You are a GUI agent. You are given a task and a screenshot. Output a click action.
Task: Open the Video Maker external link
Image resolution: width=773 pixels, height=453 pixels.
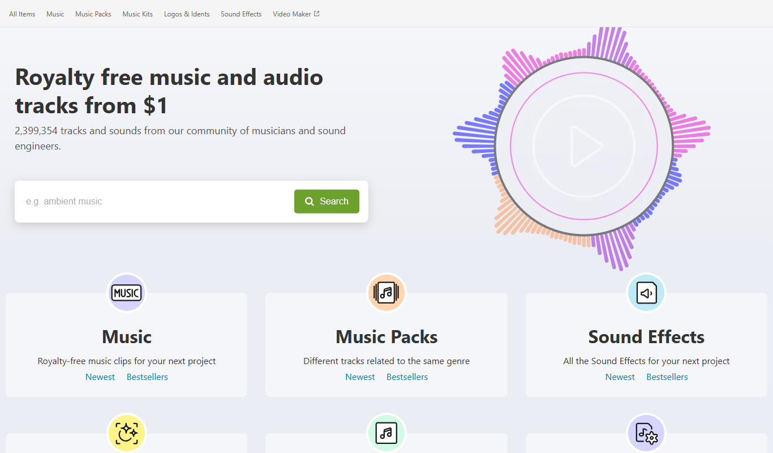[x=296, y=14]
